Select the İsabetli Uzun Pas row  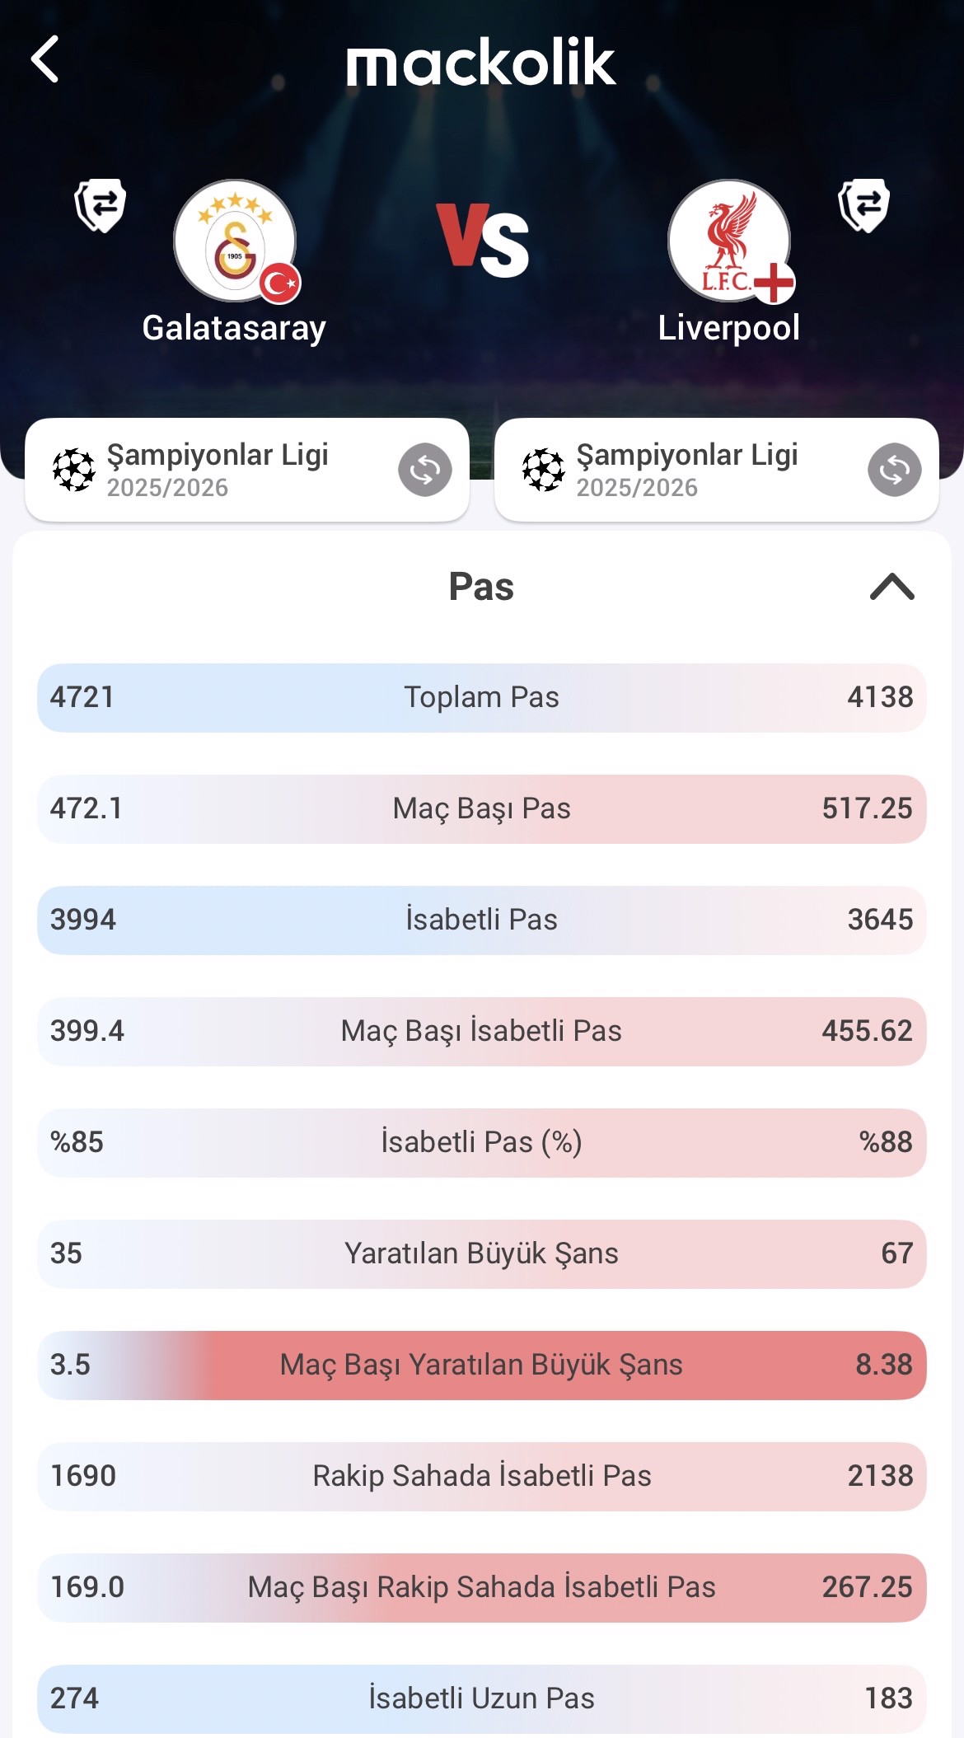[481, 1698]
